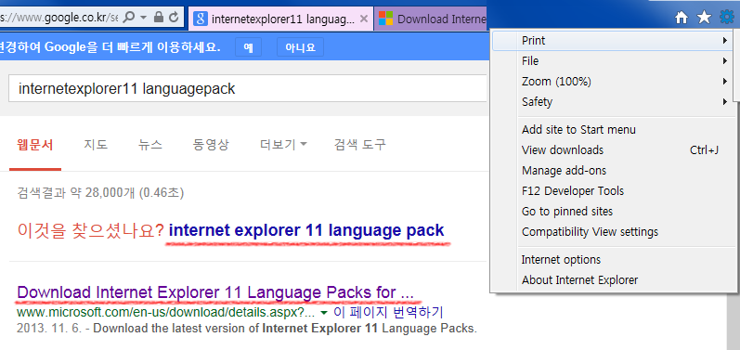Refresh the page with reload icon
The height and width of the screenshot is (350, 740).
pos(175,18)
